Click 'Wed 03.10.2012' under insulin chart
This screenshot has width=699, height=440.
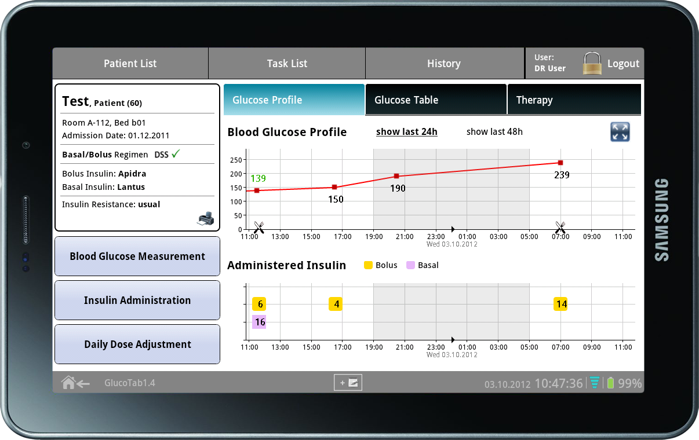(452, 354)
